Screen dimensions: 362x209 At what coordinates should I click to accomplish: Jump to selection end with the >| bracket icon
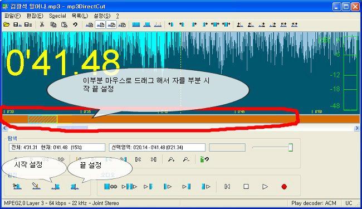pyautogui.click(x=154, y=159)
